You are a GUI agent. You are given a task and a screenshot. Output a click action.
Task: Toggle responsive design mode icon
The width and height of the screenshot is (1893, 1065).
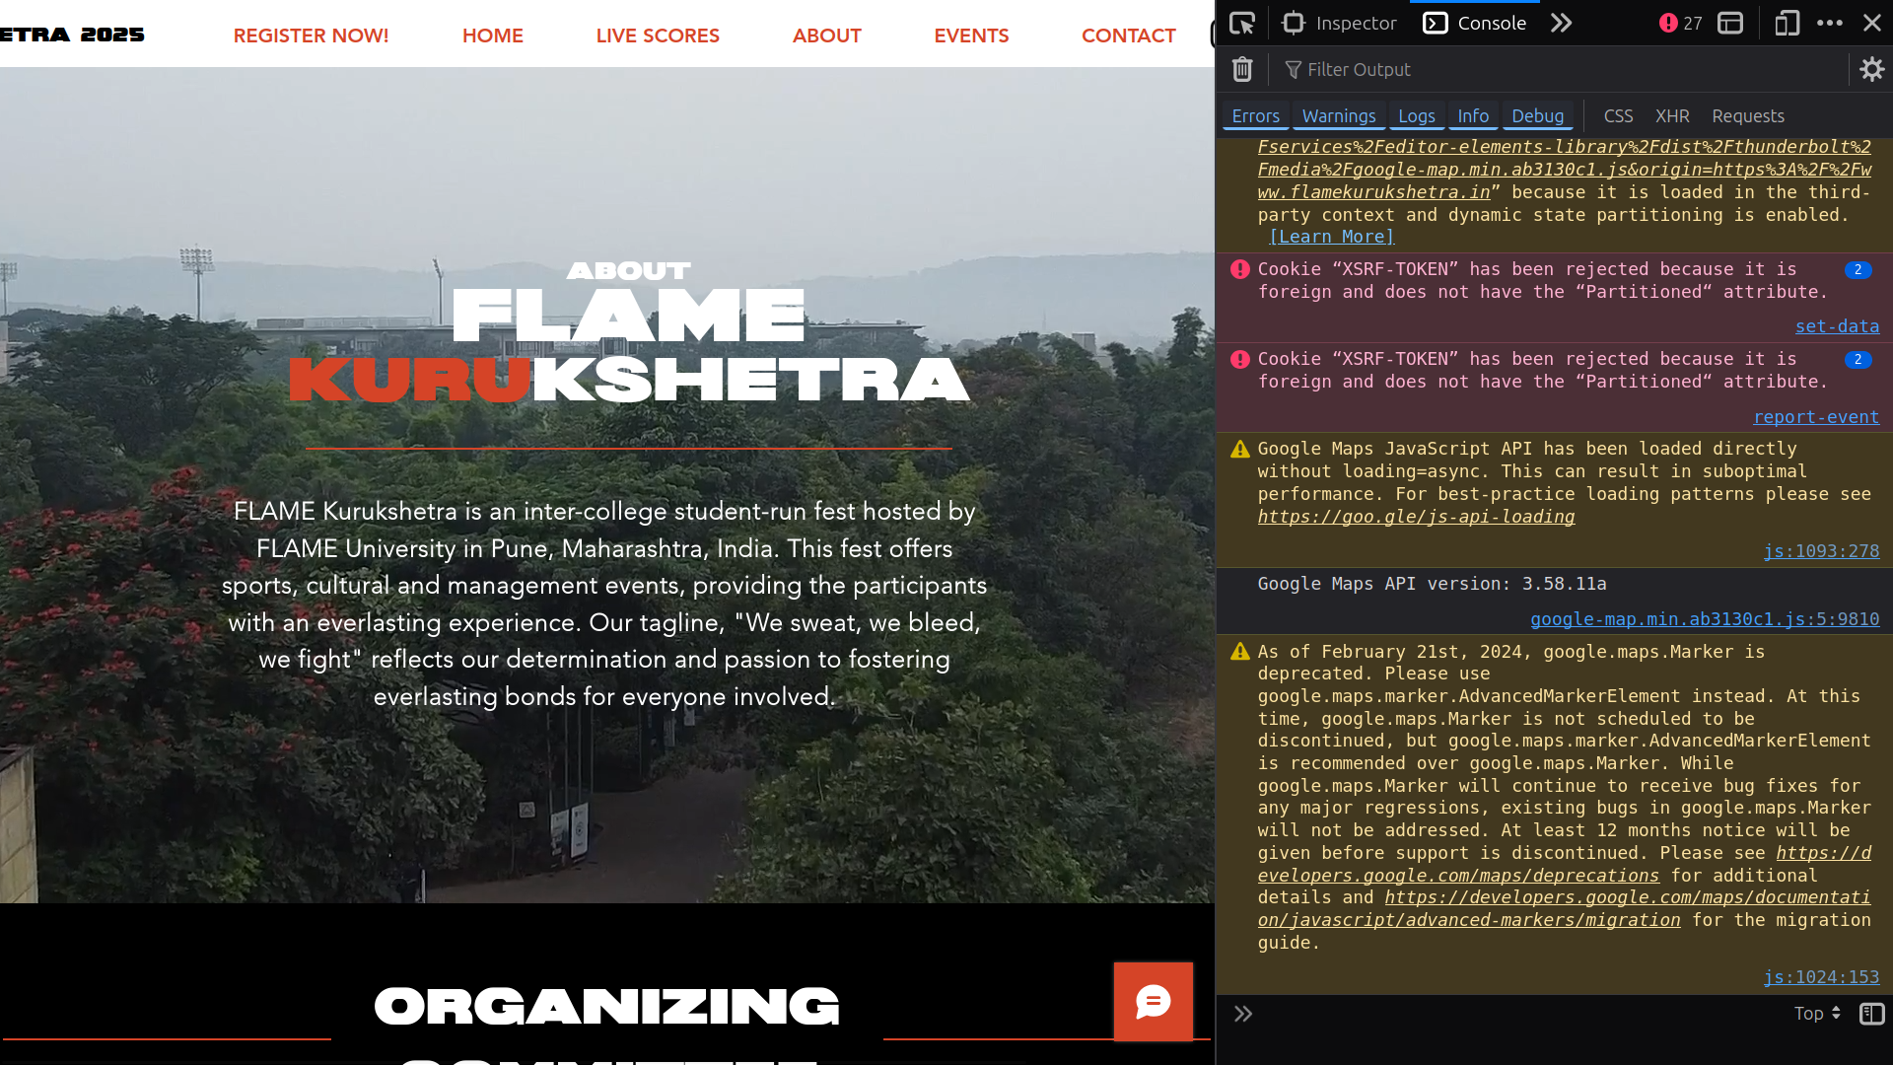click(x=1787, y=23)
